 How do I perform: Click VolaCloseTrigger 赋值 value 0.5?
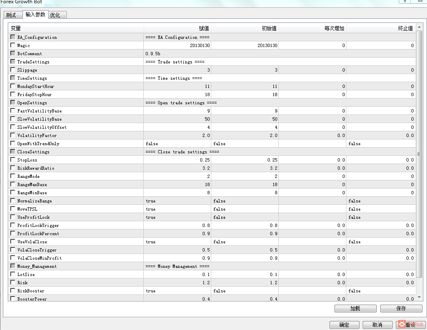click(x=206, y=250)
